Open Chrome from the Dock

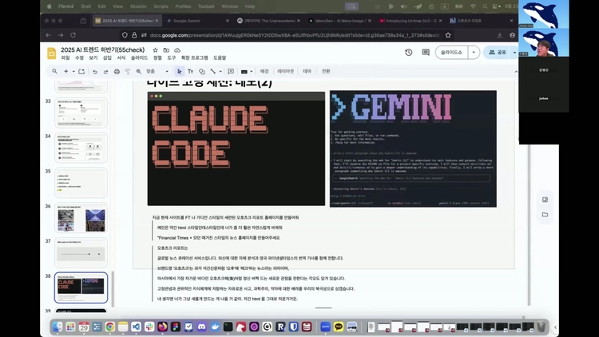110,327
